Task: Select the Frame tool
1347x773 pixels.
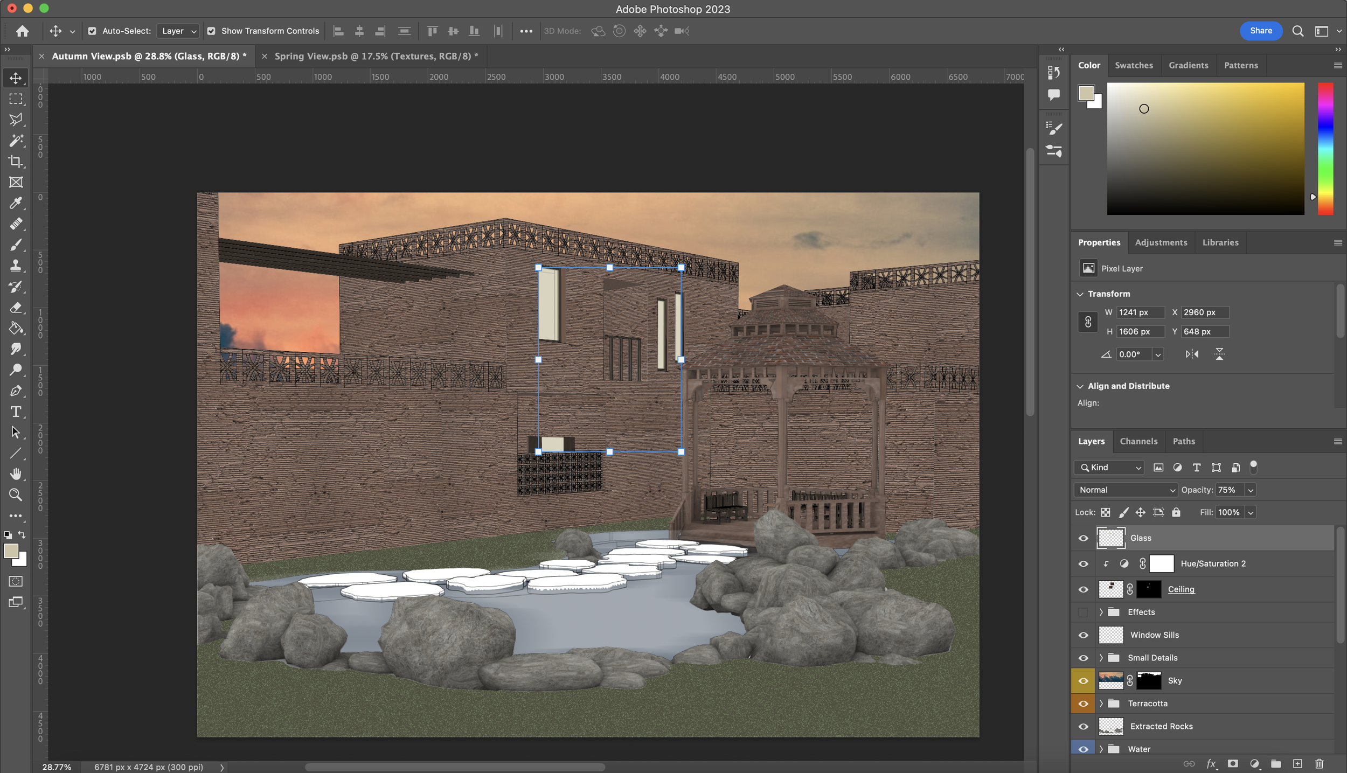Action: pos(16,182)
